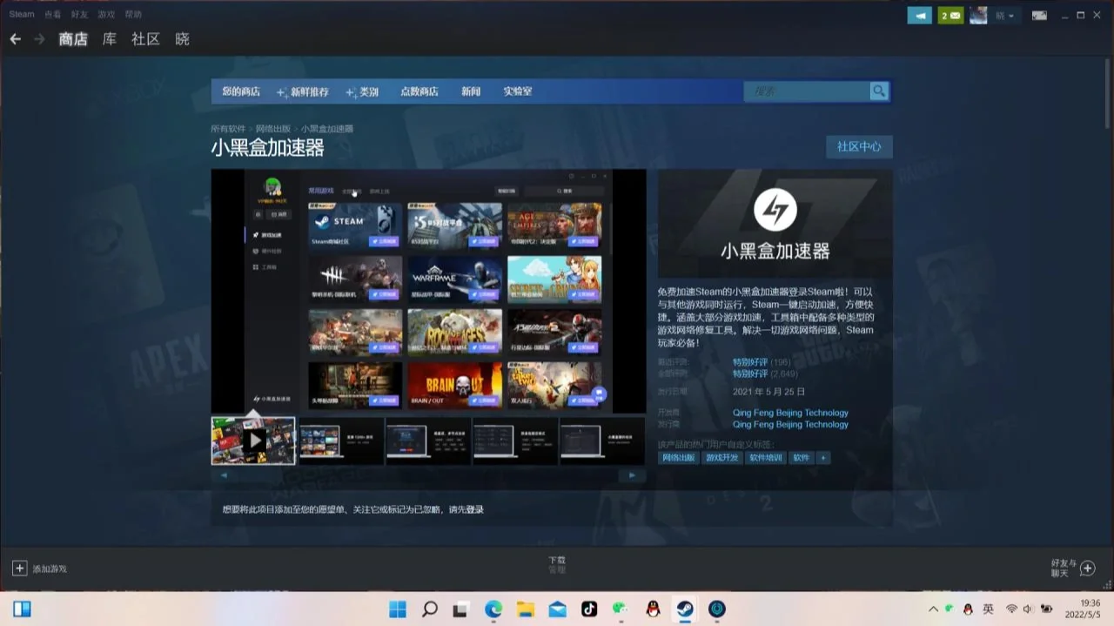The width and height of the screenshot is (1114, 626).
Task: Open developer Qing Feng Beijing Technology link
Action: pos(790,413)
